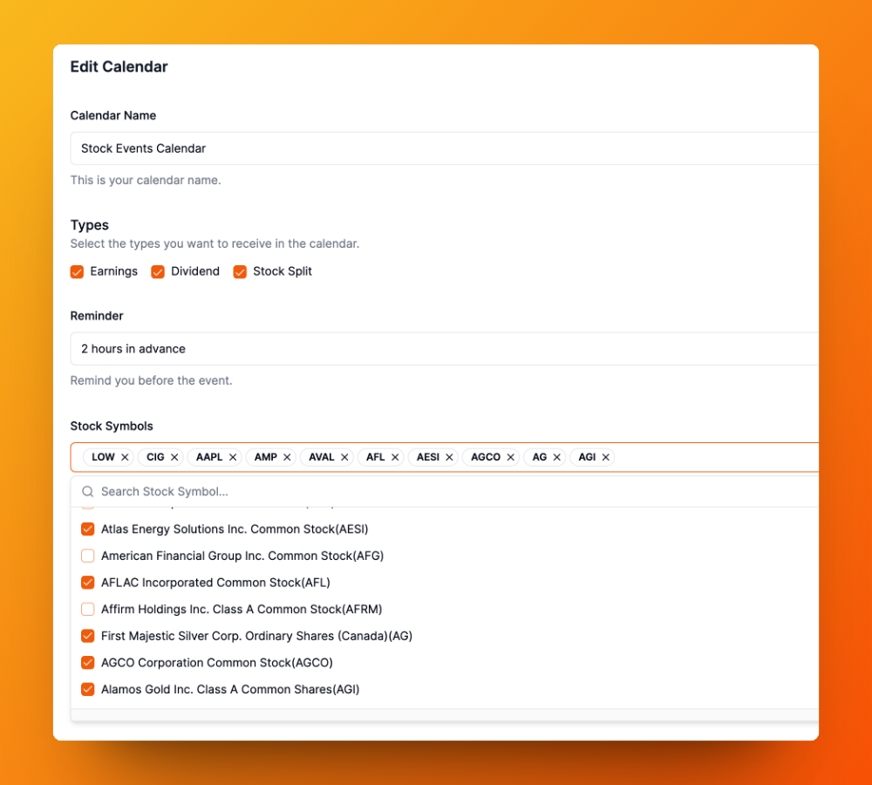Uncheck the Dividend type checkbox
The image size is (872, 785).
[158, 271]
